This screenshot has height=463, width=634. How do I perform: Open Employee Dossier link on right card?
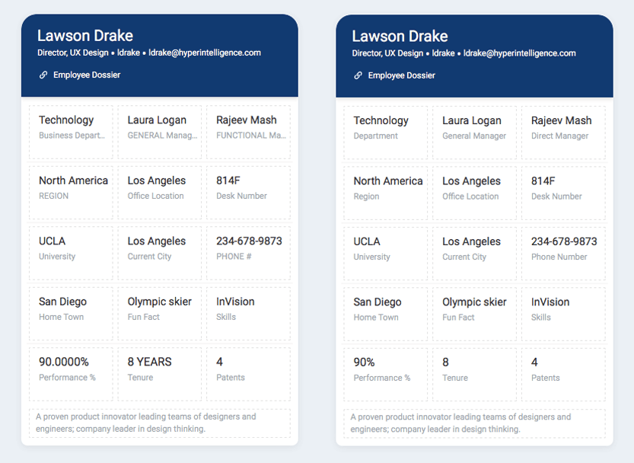point(401,75)
